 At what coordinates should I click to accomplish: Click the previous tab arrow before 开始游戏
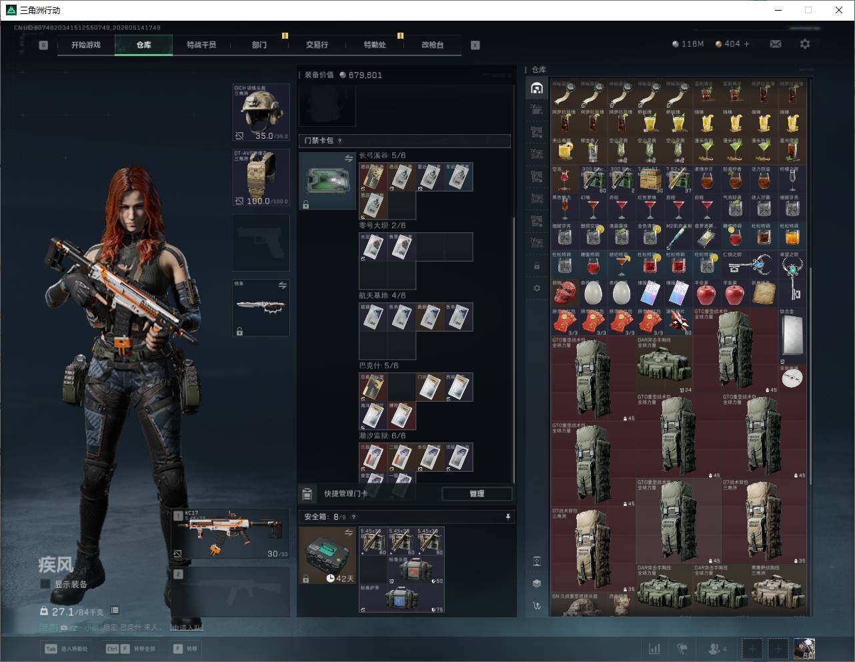pyautogui.click(x=43, y=45)
